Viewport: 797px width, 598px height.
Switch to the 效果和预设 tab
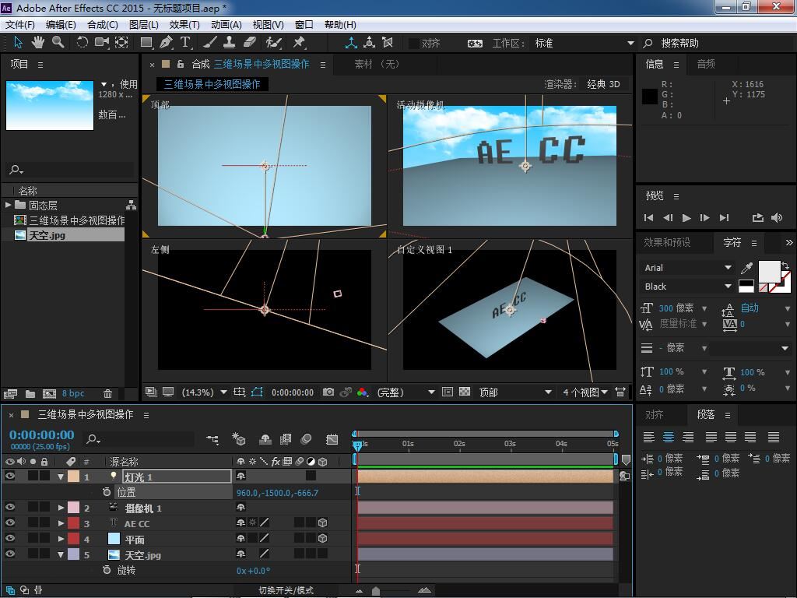(667, 243)
